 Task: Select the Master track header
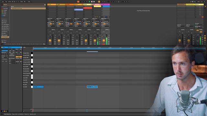pos(199,5)
